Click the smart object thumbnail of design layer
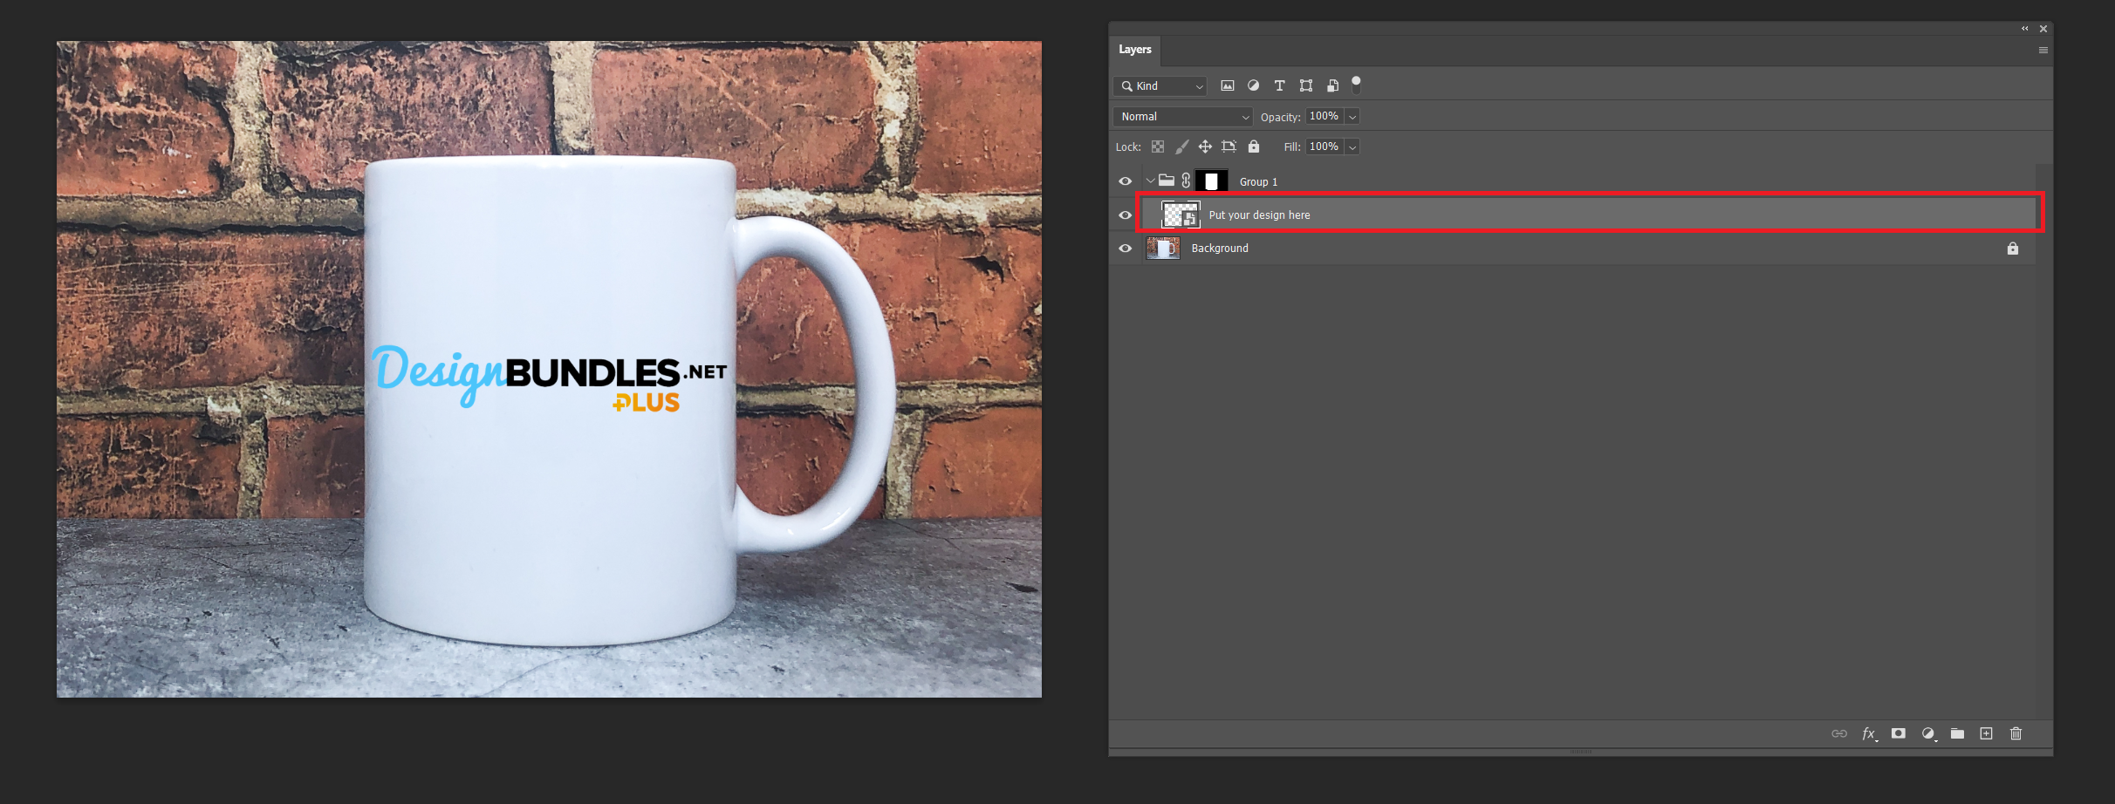2115x804 pixels. point(1181,215)
